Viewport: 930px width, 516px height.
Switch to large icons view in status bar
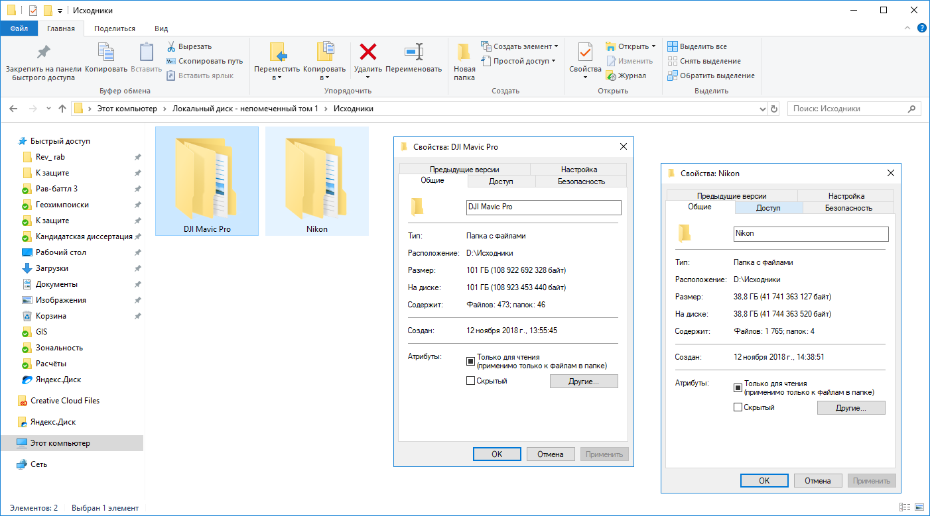point(919,508)
